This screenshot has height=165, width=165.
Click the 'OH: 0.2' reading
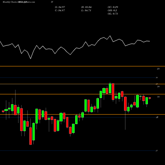(x=112, y=11)
